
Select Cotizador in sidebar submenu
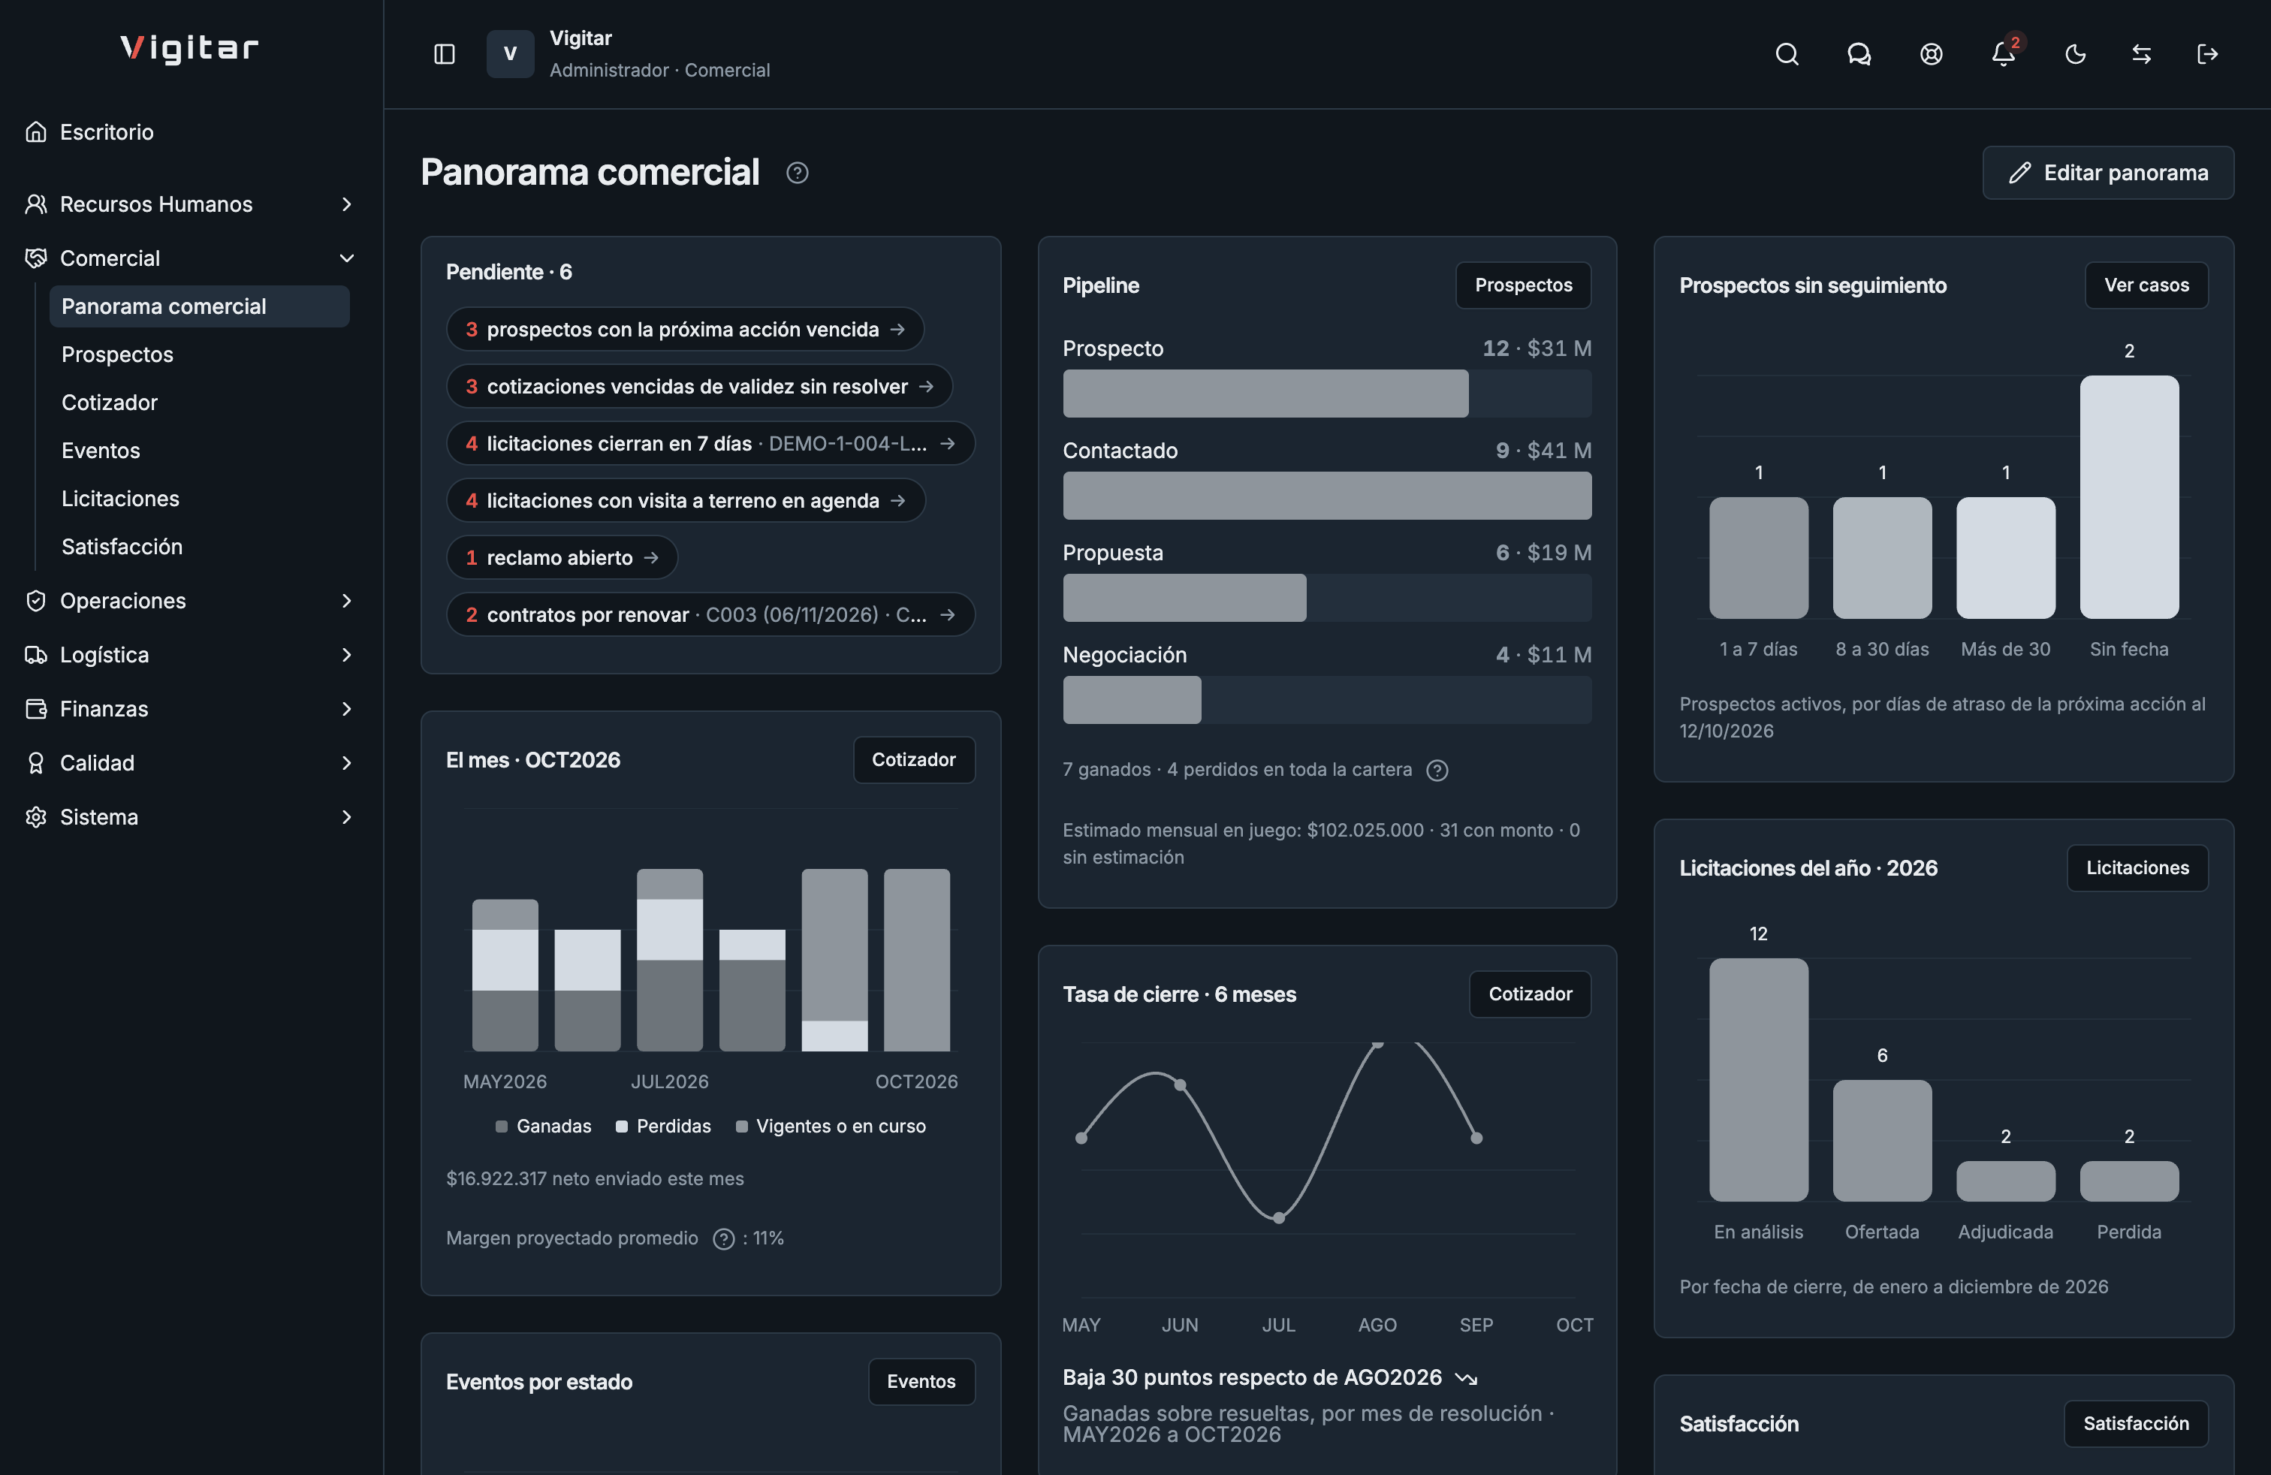click(x=200, y=403)
